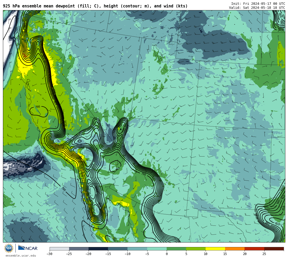This screenshot has width=288, height=259.
Task: Pick the dark navy -20 to -15 colorbar segment
Action: [x=98, y=249]
